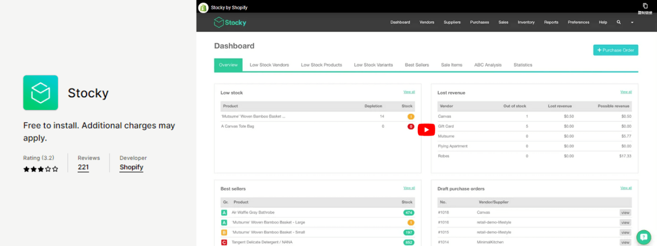Click view button for order #1015
The image size is (657, 246).
pyautogui.click(x=625, y=232)
